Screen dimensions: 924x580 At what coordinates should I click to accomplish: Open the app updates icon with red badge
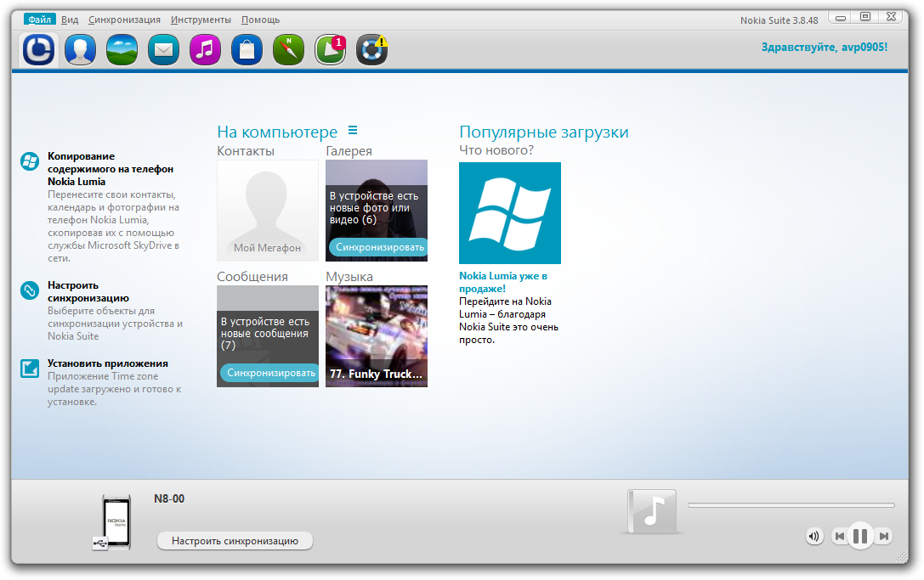coord(330,50)
